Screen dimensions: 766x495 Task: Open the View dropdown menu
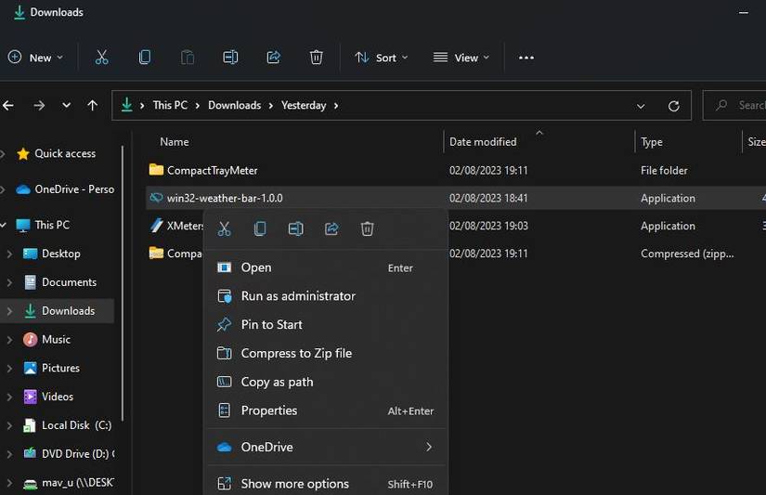point(460,58)
